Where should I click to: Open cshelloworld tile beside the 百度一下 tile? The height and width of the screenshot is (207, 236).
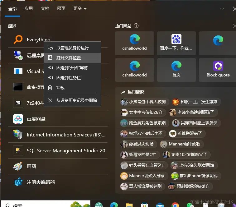point(134,43)
